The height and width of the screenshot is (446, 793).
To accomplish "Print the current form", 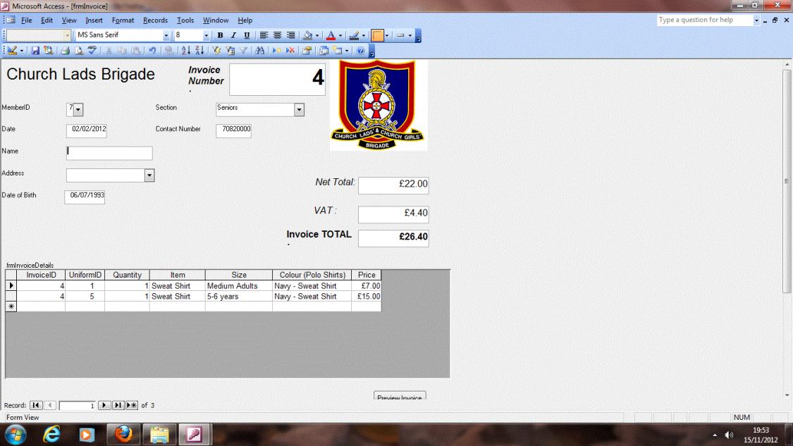I will tap(66, 51).
